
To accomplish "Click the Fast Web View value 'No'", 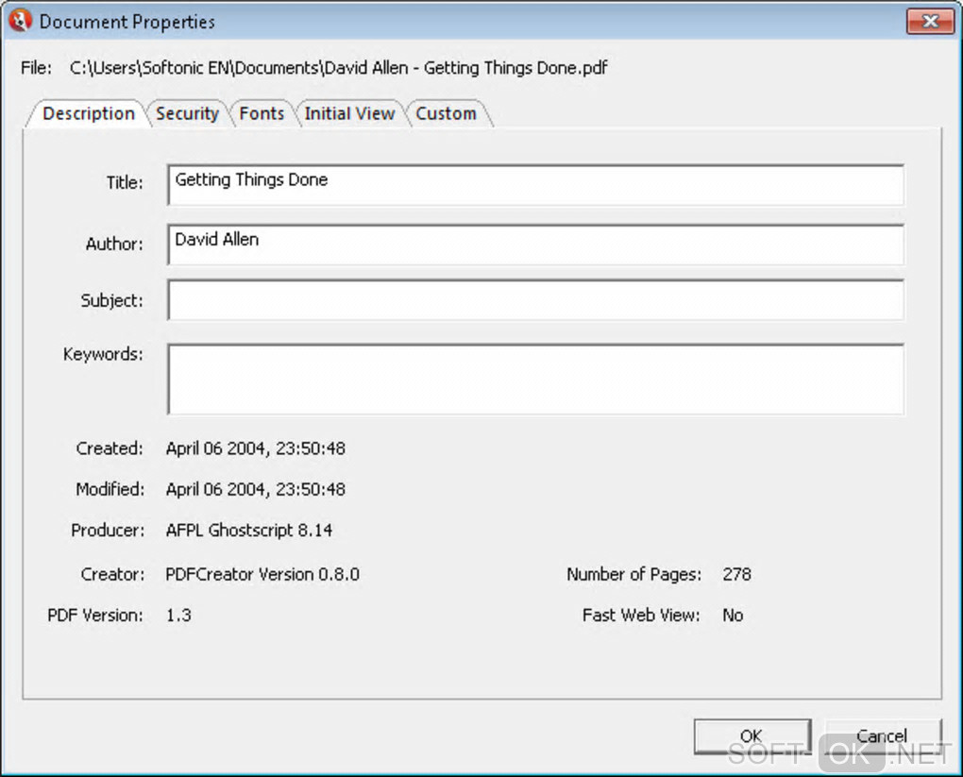I will point(733,616).
